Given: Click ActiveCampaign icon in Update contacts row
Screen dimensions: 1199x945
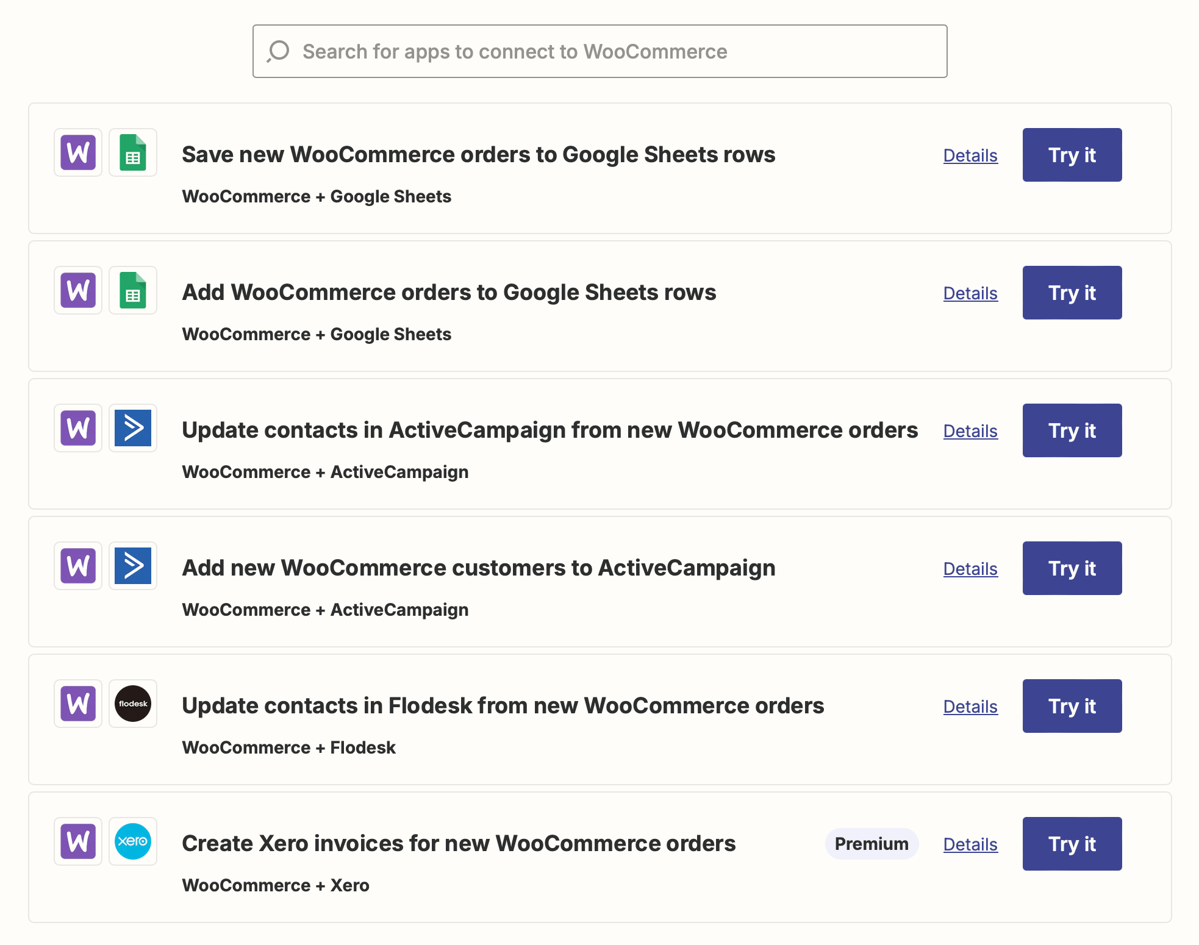Looking at the screenshot, I should point(133,428).
